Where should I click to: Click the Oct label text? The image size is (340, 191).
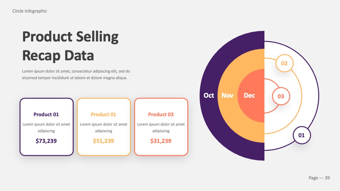(x=209, y=95)
